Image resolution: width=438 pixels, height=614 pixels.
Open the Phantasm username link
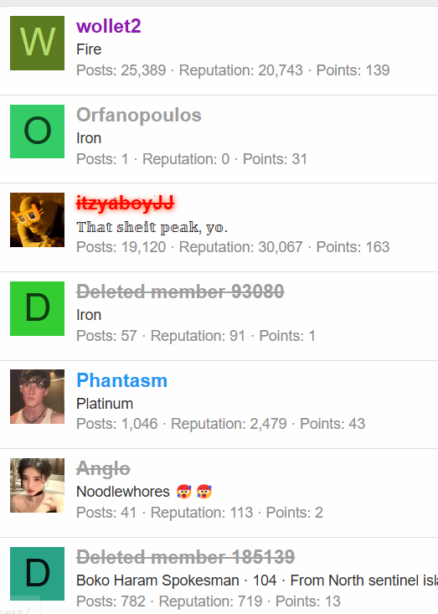click(x=121, y=380)
